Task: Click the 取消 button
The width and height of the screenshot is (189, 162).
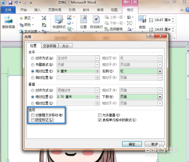Action: click(154, 144)
